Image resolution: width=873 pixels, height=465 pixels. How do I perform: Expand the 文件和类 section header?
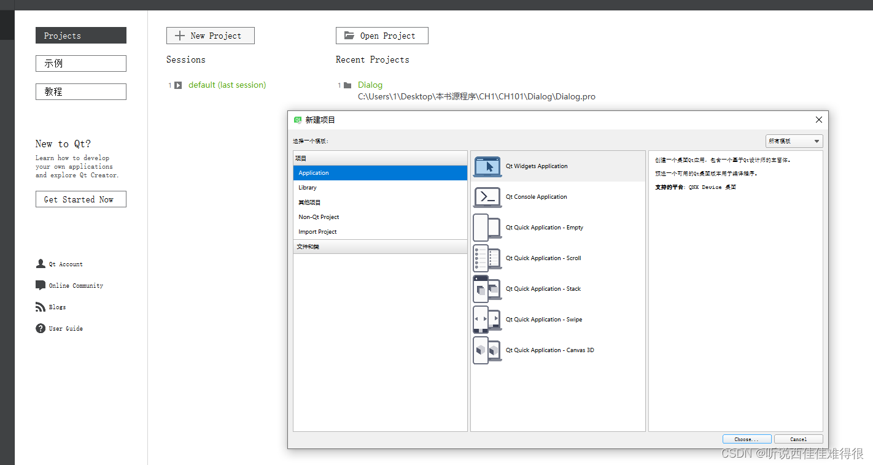click(381, 247)
